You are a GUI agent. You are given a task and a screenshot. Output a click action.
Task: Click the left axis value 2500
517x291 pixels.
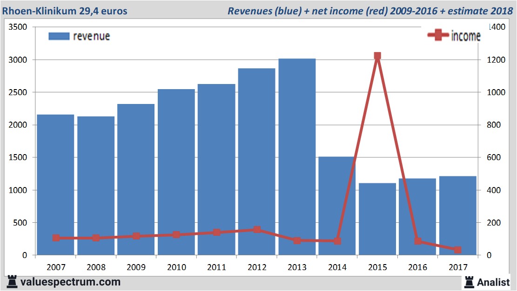pos(18,92)
